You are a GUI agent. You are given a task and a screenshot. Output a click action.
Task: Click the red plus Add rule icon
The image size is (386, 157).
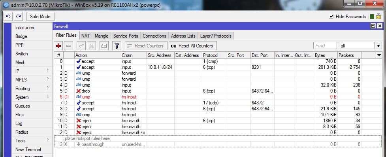coord(58,46)
